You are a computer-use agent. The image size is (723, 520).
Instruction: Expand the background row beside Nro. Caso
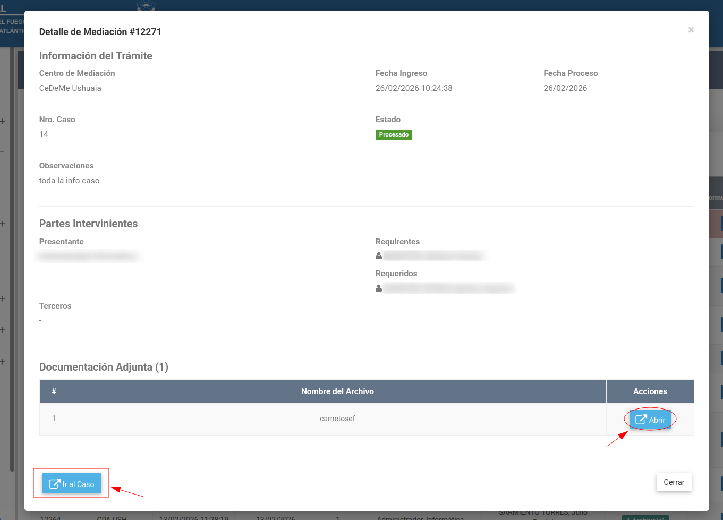3,121
